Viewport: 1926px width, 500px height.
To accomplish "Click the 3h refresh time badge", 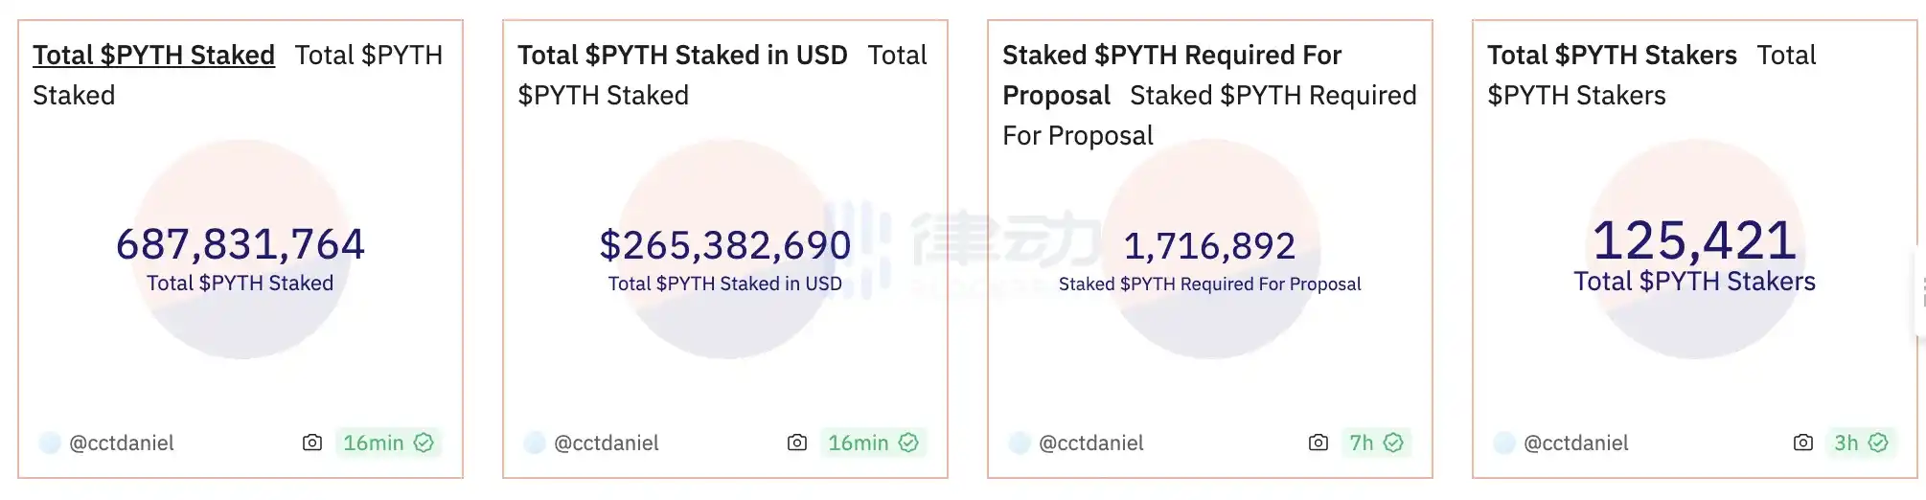I will [1846, 443].
